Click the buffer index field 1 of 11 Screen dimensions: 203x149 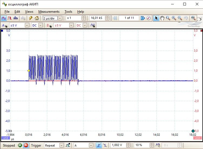[x=129, y=18]
